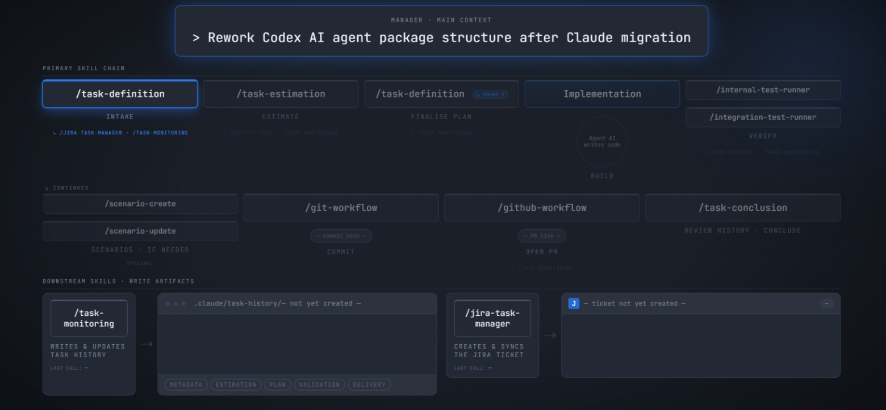Click the PR link pill
The width and height of the screenshot is (886, 410).
(542, 236)
